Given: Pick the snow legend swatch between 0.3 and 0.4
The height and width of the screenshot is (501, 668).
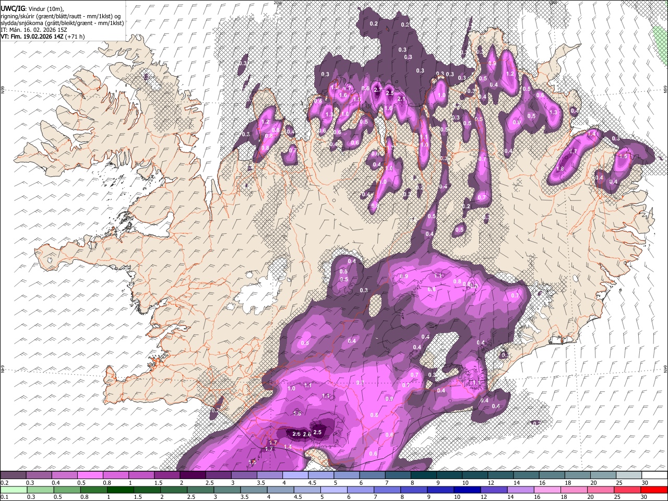Looking at the screenshot, I should click(39, 475).
